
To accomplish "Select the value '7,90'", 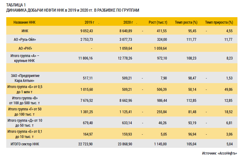I will click(x=164, y=78).
